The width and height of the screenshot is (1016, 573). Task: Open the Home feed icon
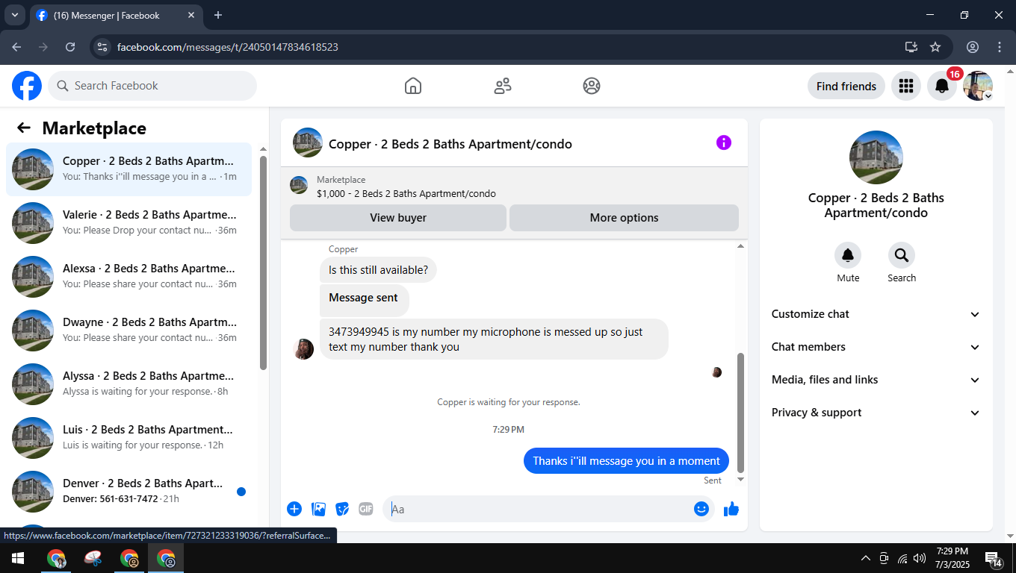point(413,86)
